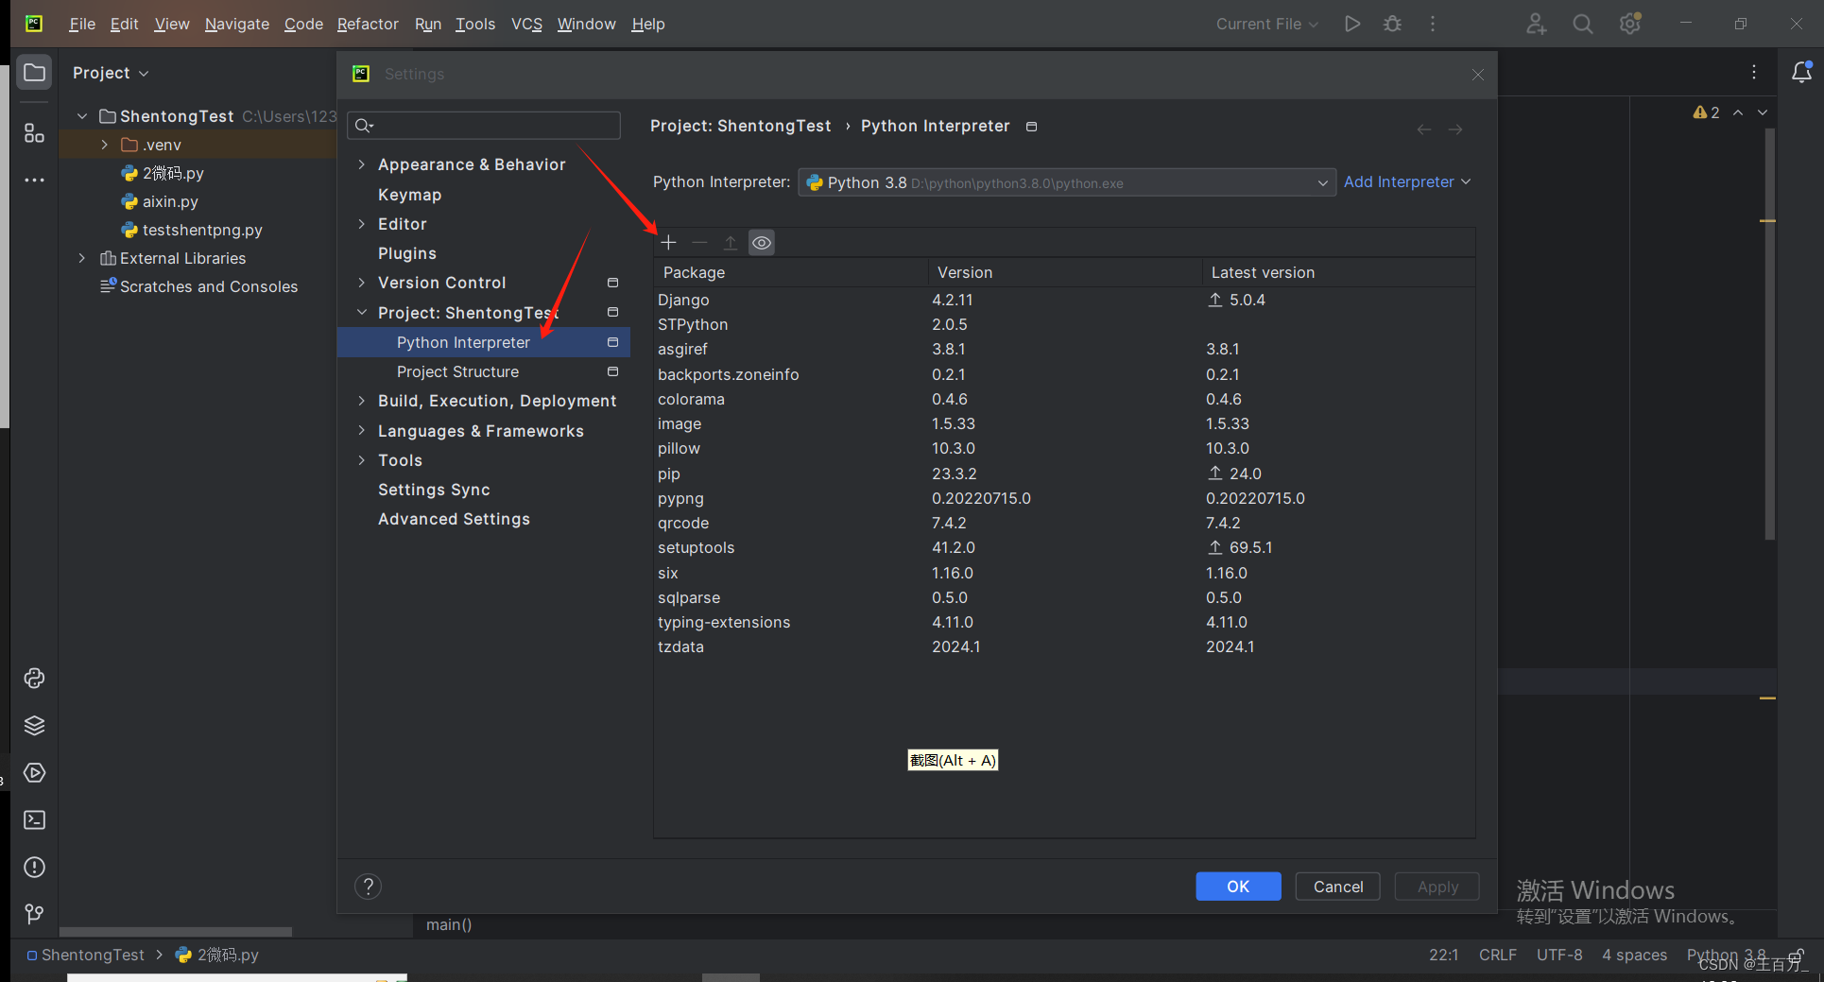Expand the Version Control settings node
The height and width of the screenshot is (982, 1824).
point(361,283)
